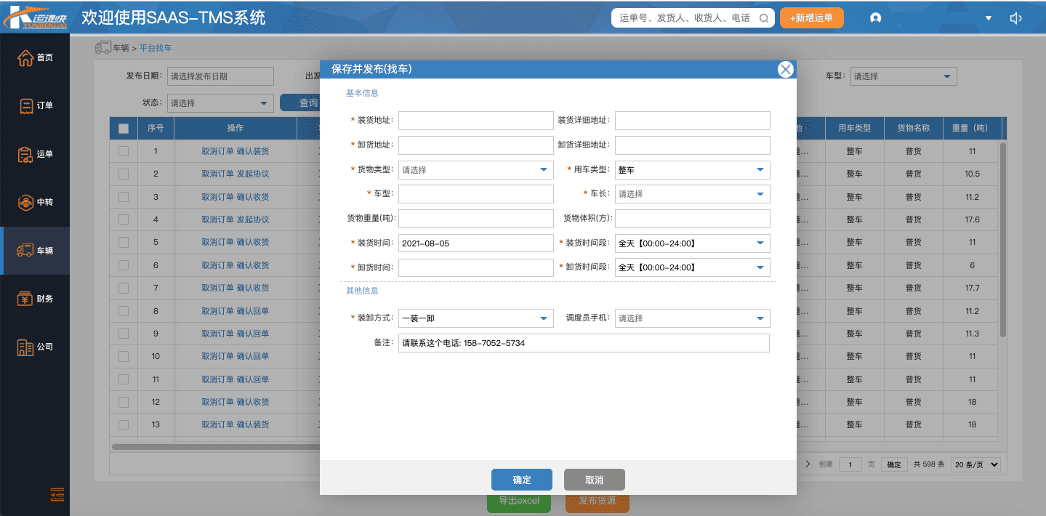The image size is (1046, 516).
Task: Click the speaker sound icon in header
Action: click(1016, 18)
